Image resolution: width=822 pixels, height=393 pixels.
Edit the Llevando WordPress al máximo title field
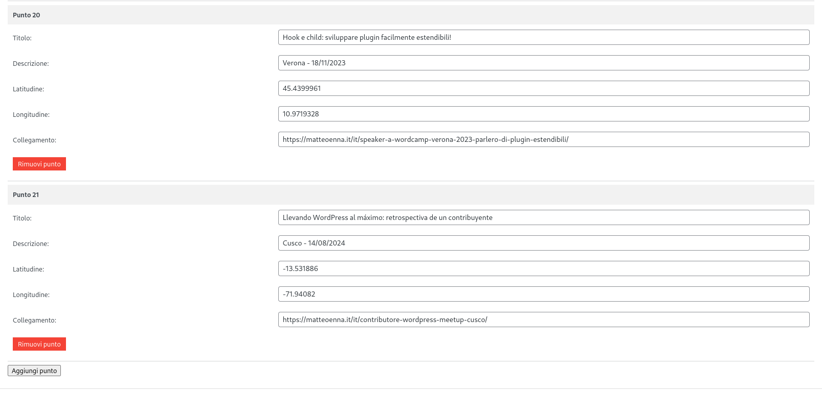click(x=544, y=217)
